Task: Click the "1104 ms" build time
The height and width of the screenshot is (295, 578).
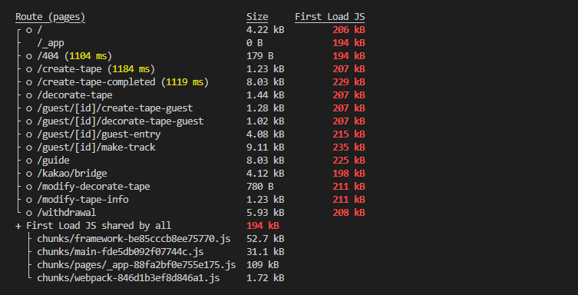Action: click(88, 56)
